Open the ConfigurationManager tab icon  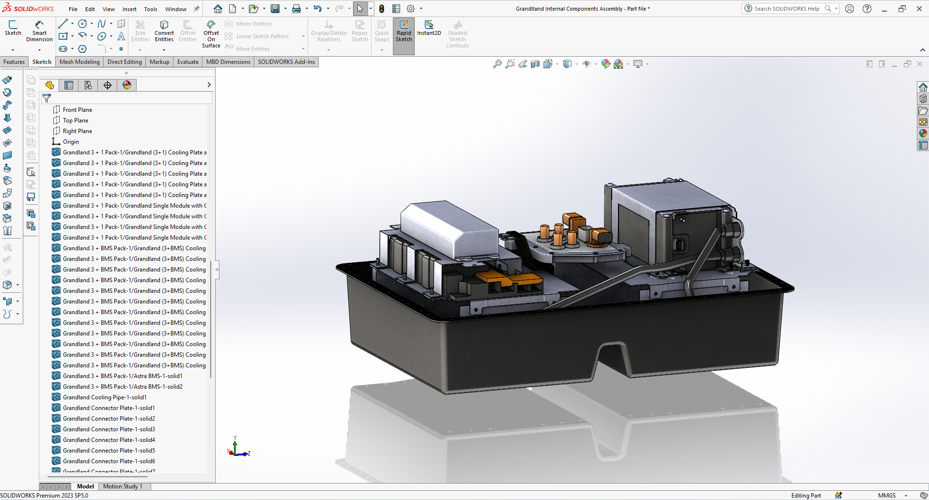pos(88,85)
